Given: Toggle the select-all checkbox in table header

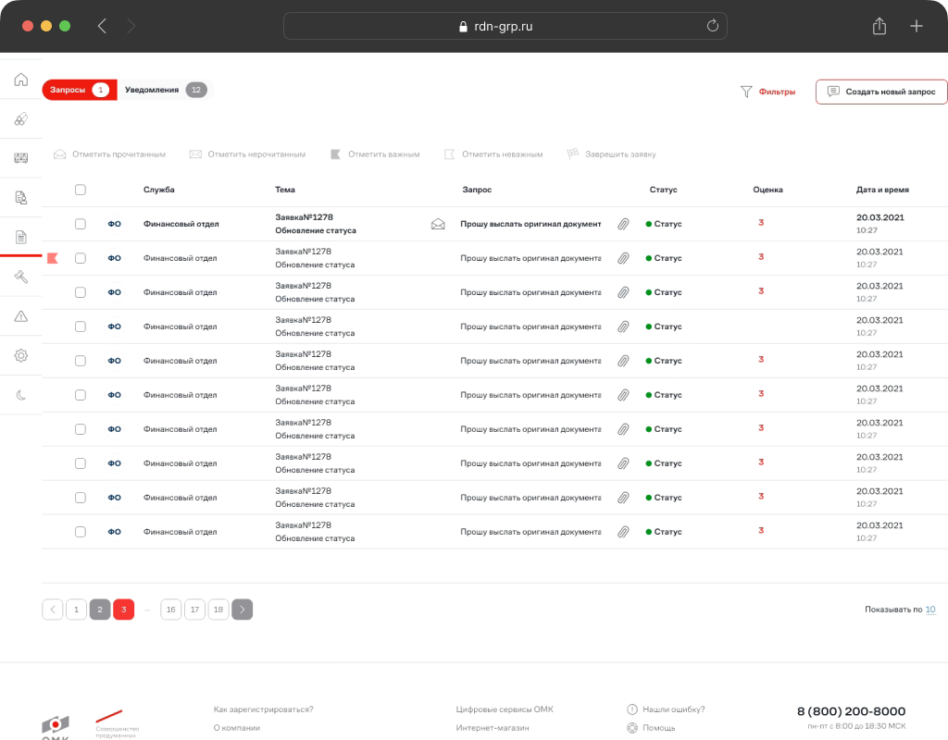Looking at the screenshot, I should tap(81, 190).
